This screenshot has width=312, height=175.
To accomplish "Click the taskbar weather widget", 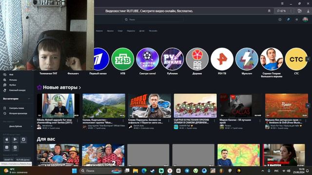I will [x=16, y=171].
